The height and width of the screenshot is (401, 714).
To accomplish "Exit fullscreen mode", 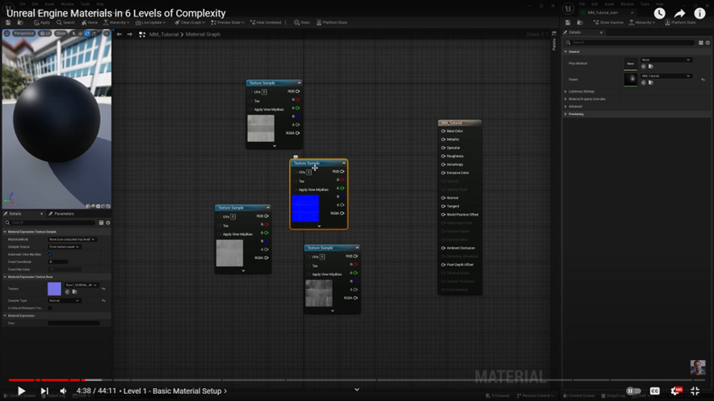I will click(695, 391).
